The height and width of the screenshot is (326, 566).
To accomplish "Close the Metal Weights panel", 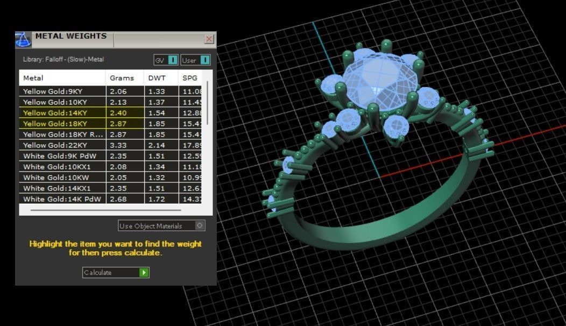I will [209, 39].
